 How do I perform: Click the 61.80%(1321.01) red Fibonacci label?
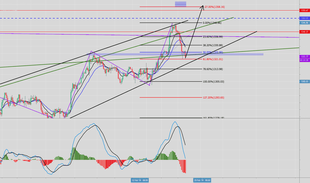coord(213,59)
